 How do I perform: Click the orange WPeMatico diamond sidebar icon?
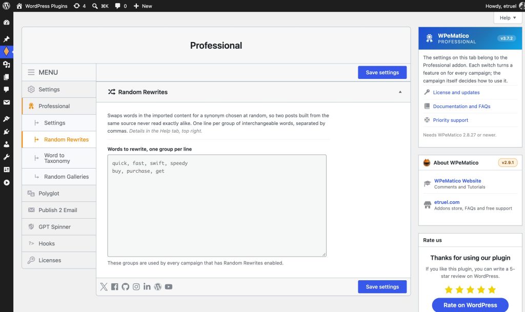click(x=6, y=52)
